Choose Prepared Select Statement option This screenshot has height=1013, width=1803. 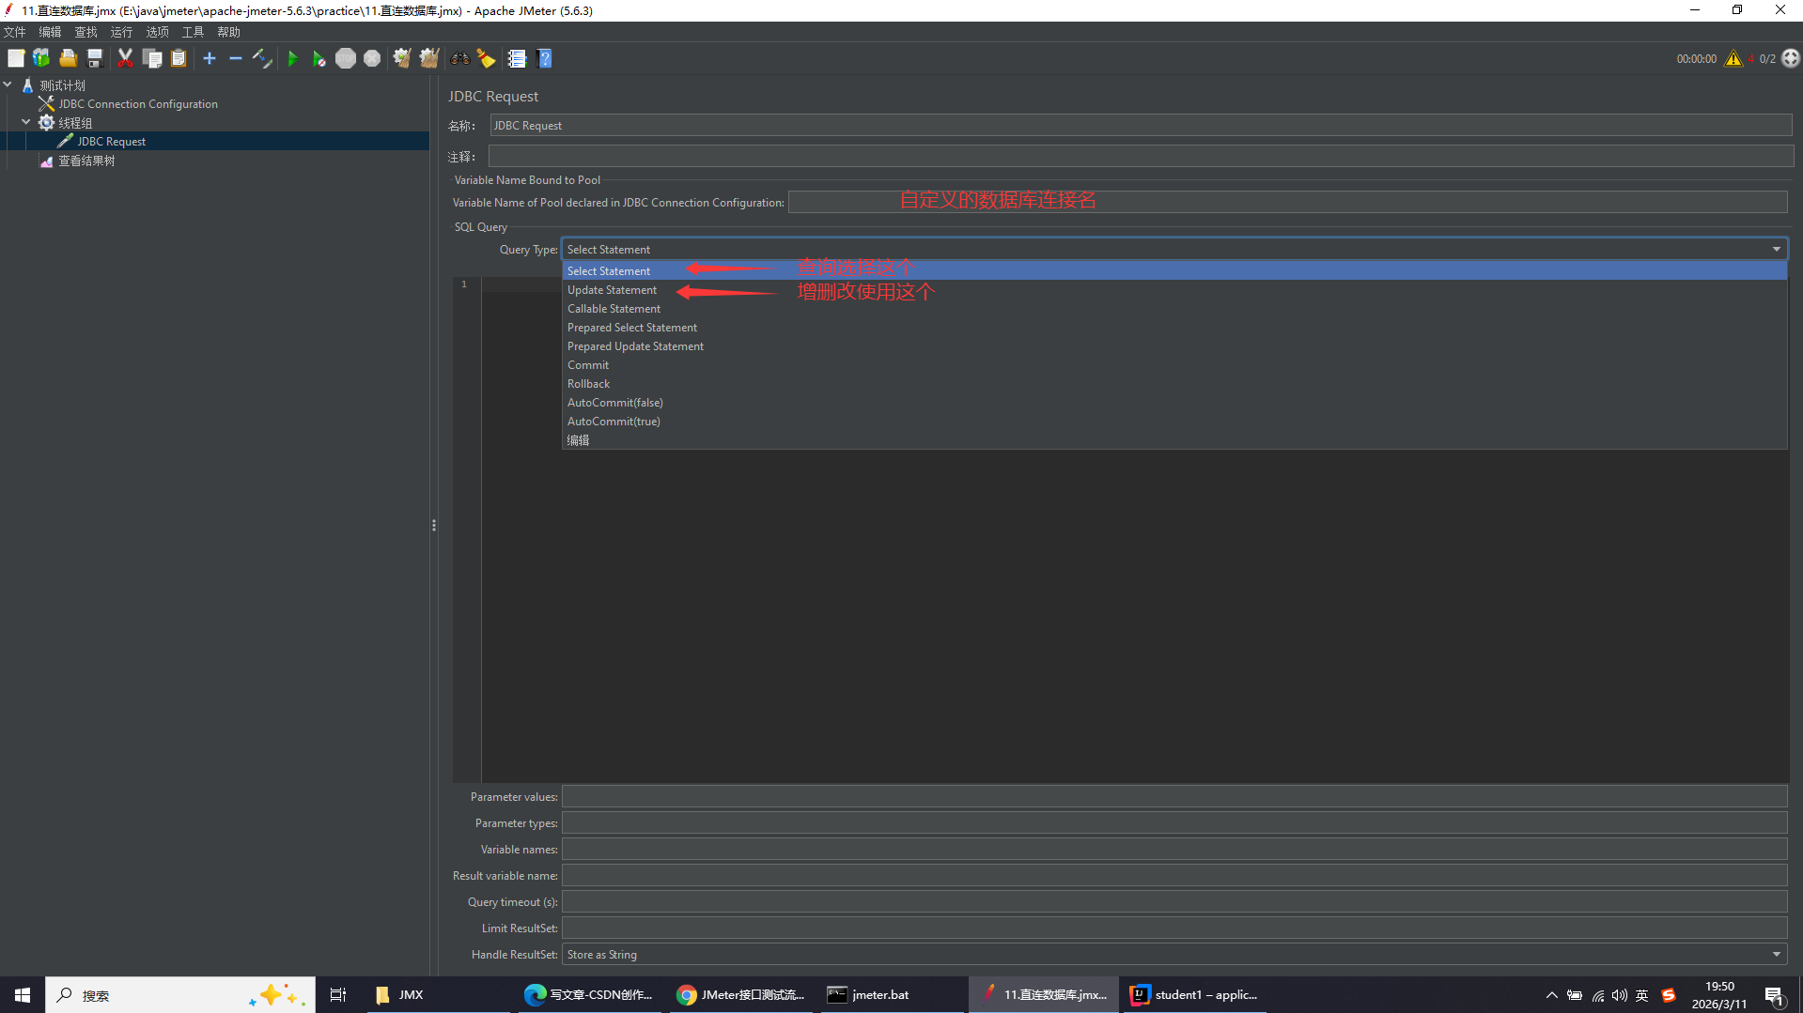click(x=1174, y=327)
